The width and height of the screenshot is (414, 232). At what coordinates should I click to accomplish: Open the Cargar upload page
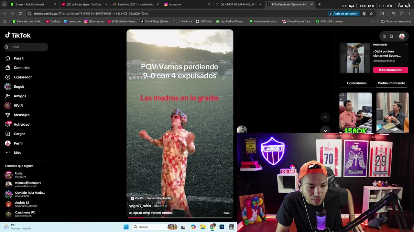tap(19, 134)
